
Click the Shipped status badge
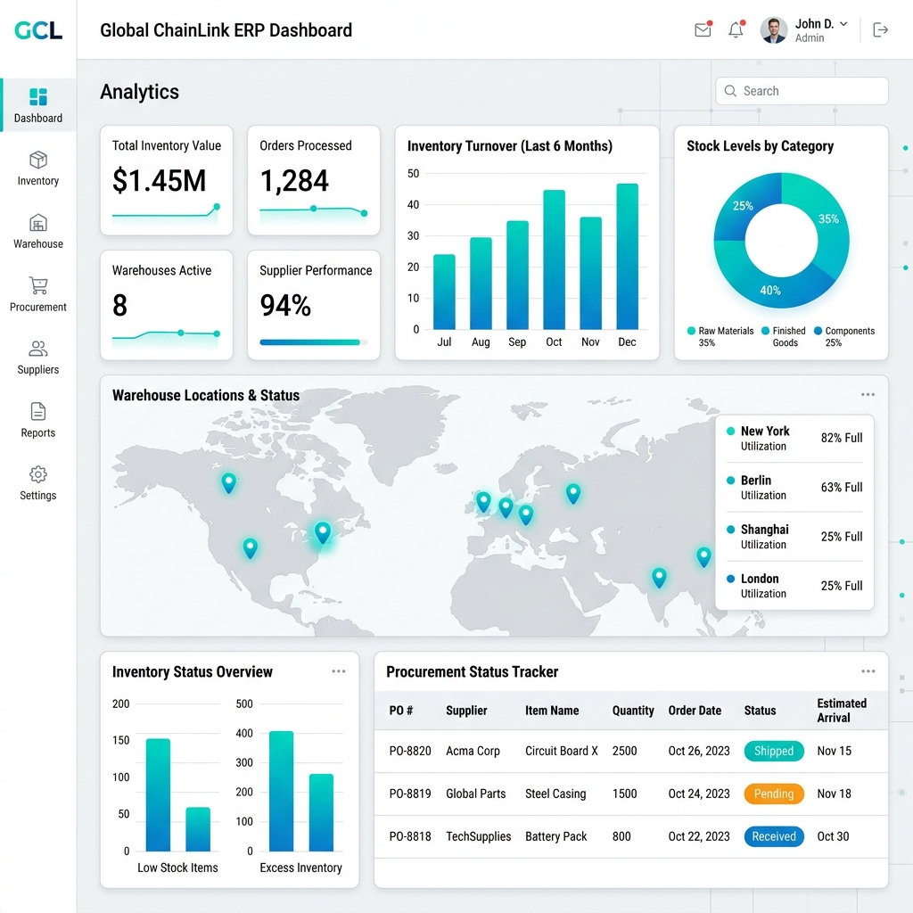[774, 751]
